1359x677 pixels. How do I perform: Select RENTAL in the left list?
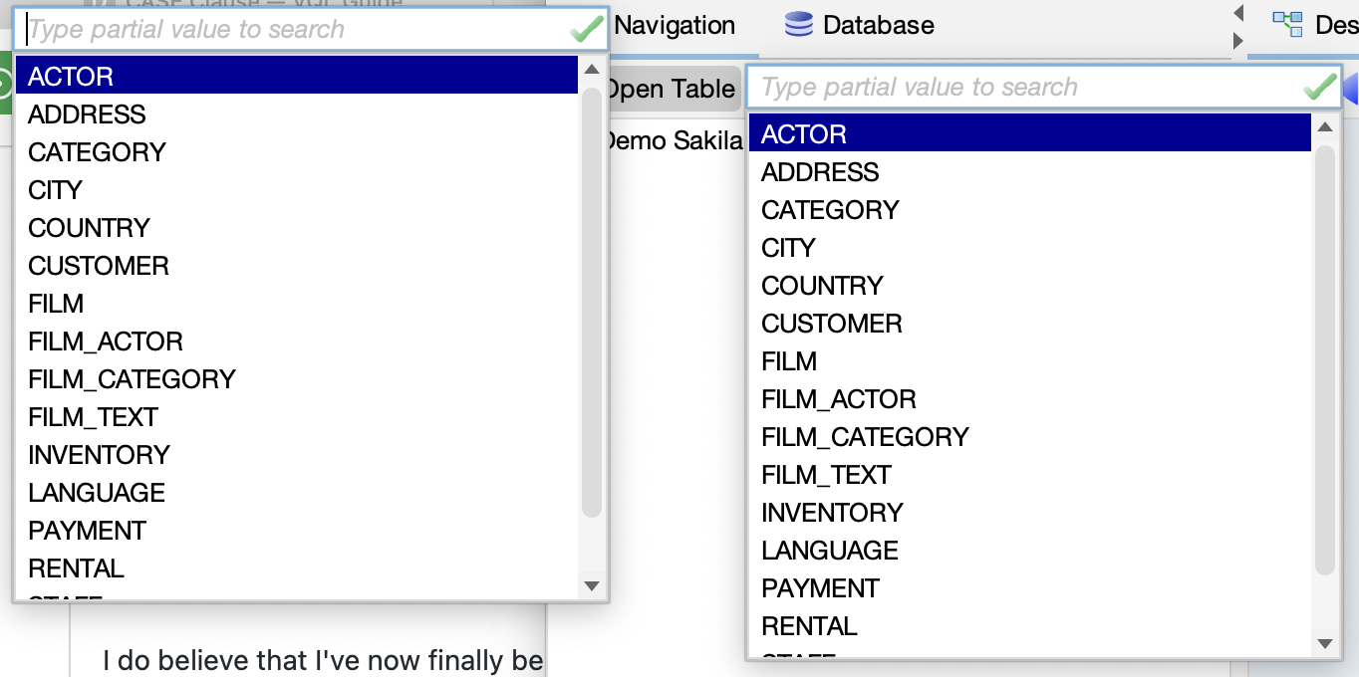coord(297,567)
